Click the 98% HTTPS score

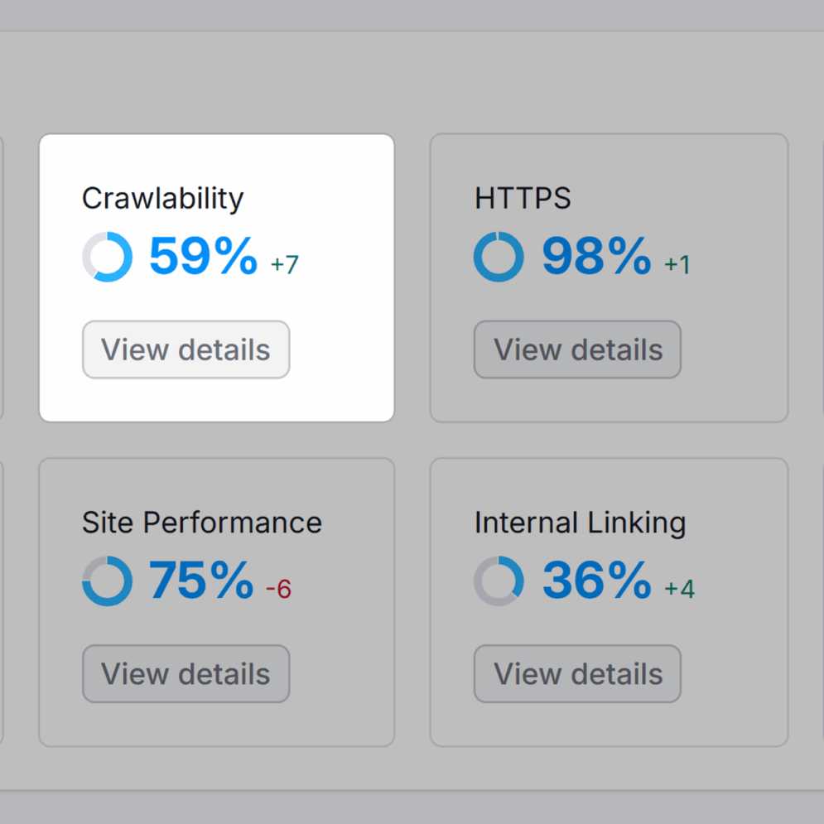point(596,257)
